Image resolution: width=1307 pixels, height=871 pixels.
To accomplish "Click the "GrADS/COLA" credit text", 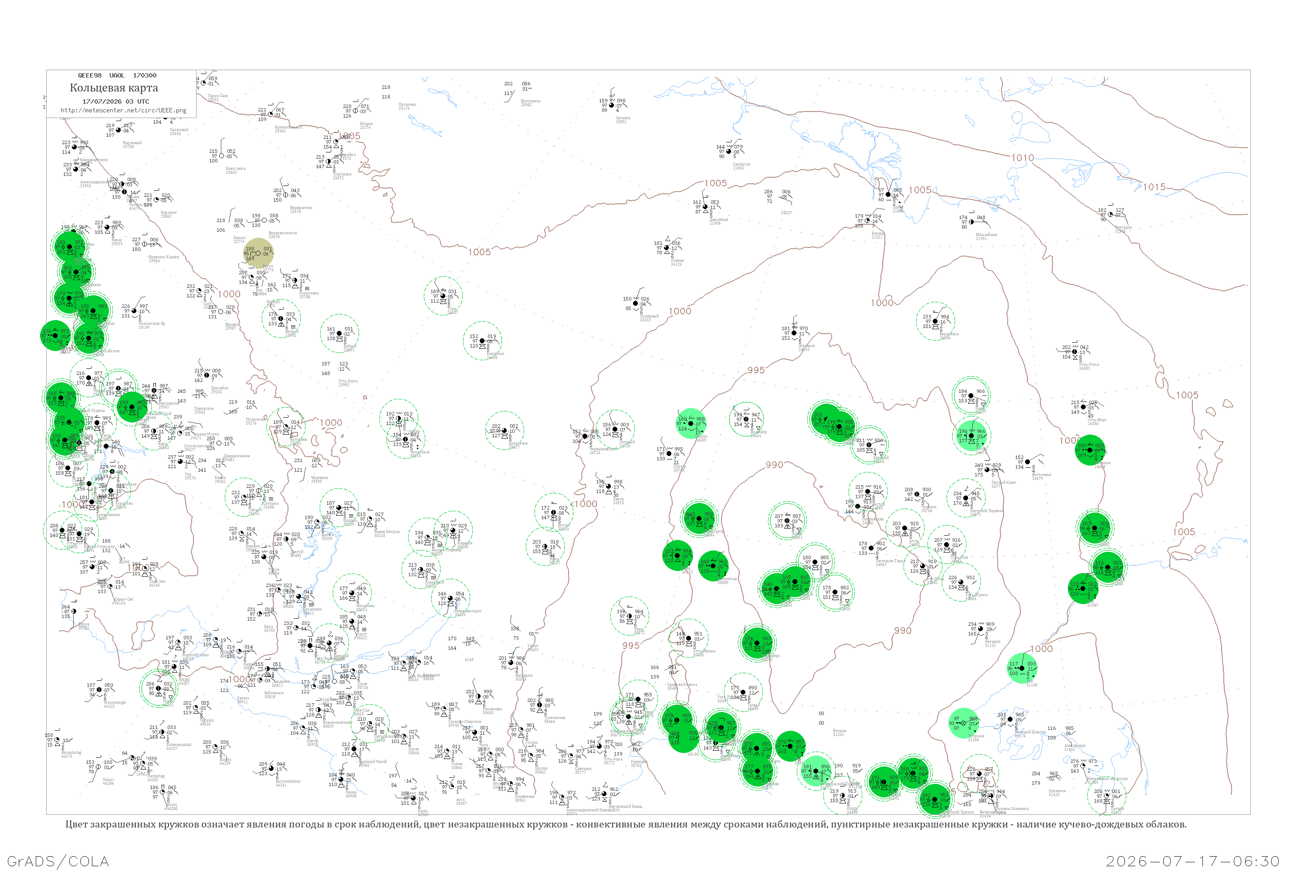I will coord(58,861).
